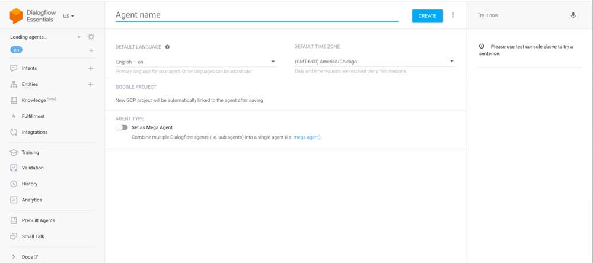This screenshot has width=593, height=263.
Task: Open Intents in the sidebar
Action: click(30, 68)
